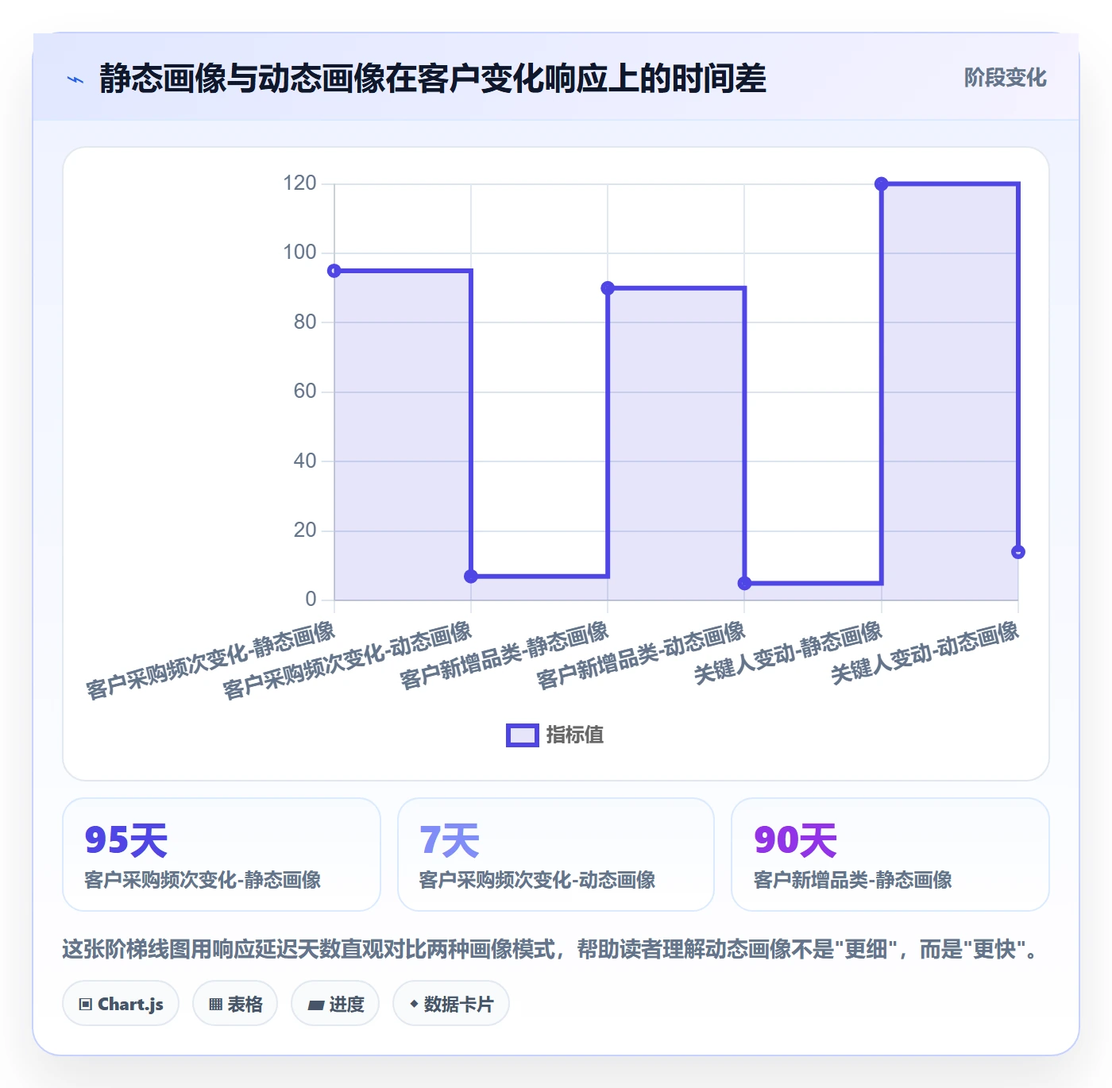Screen dimensions: 1112x1088
Task: Click the chart data point at value 7
Action: 471,577
